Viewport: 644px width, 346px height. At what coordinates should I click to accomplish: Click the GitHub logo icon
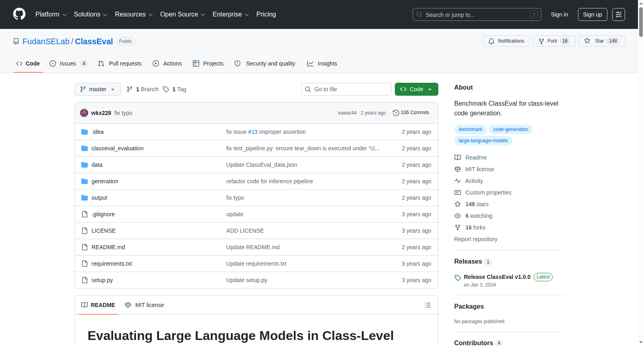pyautogui.click(x=19, y=14)
